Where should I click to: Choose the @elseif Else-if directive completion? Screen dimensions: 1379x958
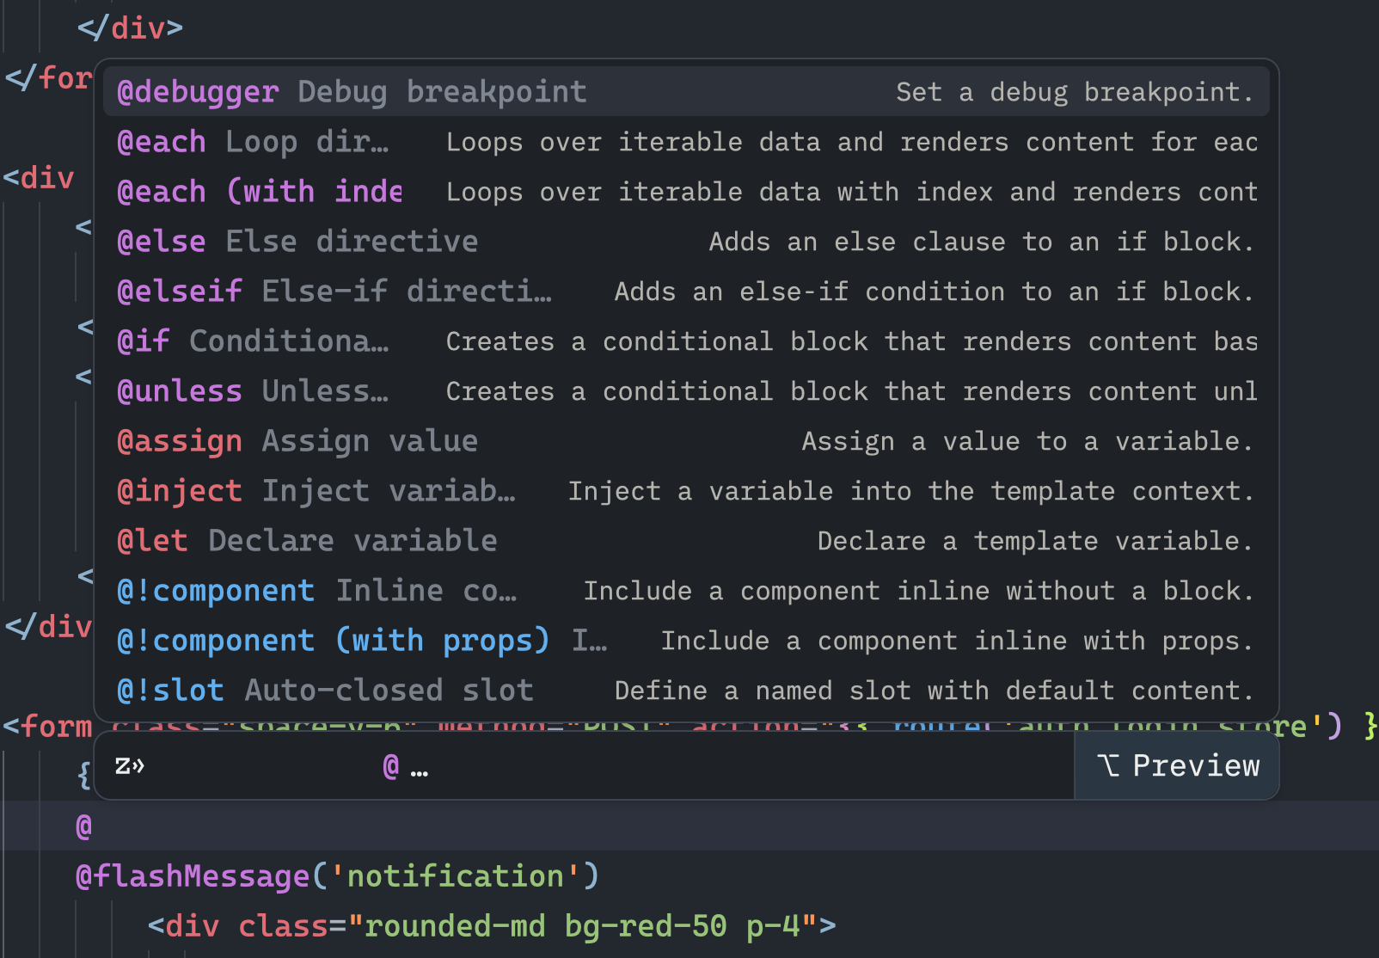point(686,291)
